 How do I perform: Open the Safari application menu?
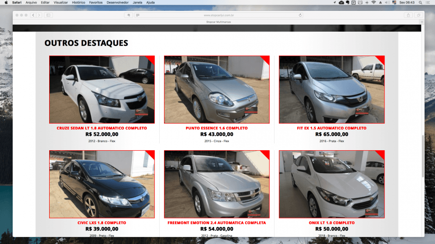(x=17, y=3)
